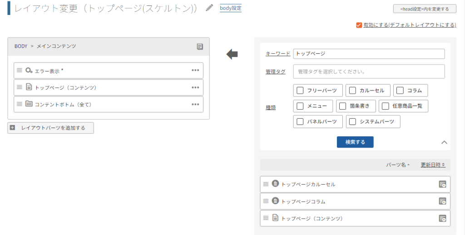Click the pencil edit icon beside layout title
465x235 pixels.
209,8
